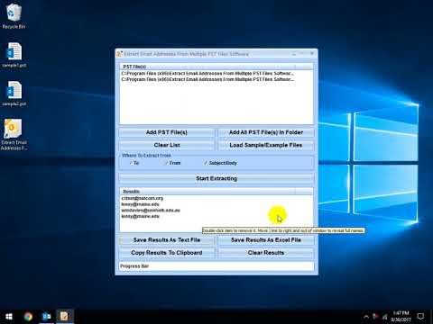This screenshot has height=324, width=433.
Task: Click the Progress Bar field
Action: click(216, 266)
